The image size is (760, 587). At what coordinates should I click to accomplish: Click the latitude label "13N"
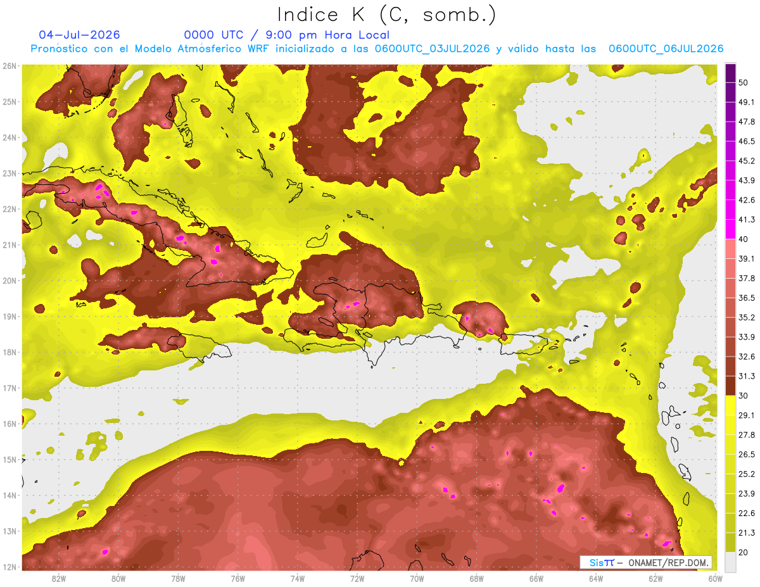(9, 531)
